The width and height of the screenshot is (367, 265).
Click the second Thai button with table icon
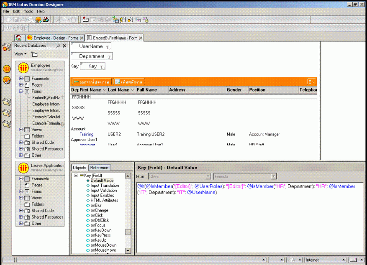pyautogui.click(x=129, y=82)
